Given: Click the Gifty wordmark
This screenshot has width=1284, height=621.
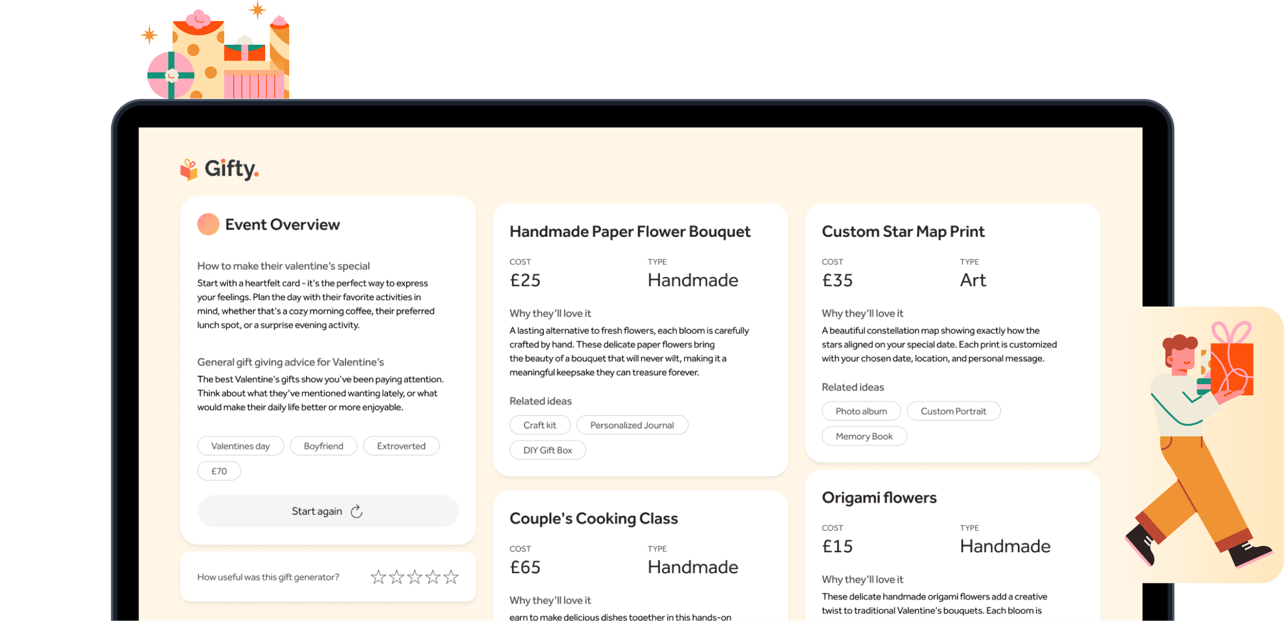Looking at the screenshot, I should pyautogui.click(x=232, y=169).
